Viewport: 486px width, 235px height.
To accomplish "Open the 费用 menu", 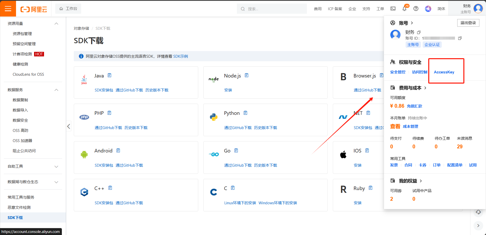I will (x=318, y=9).
